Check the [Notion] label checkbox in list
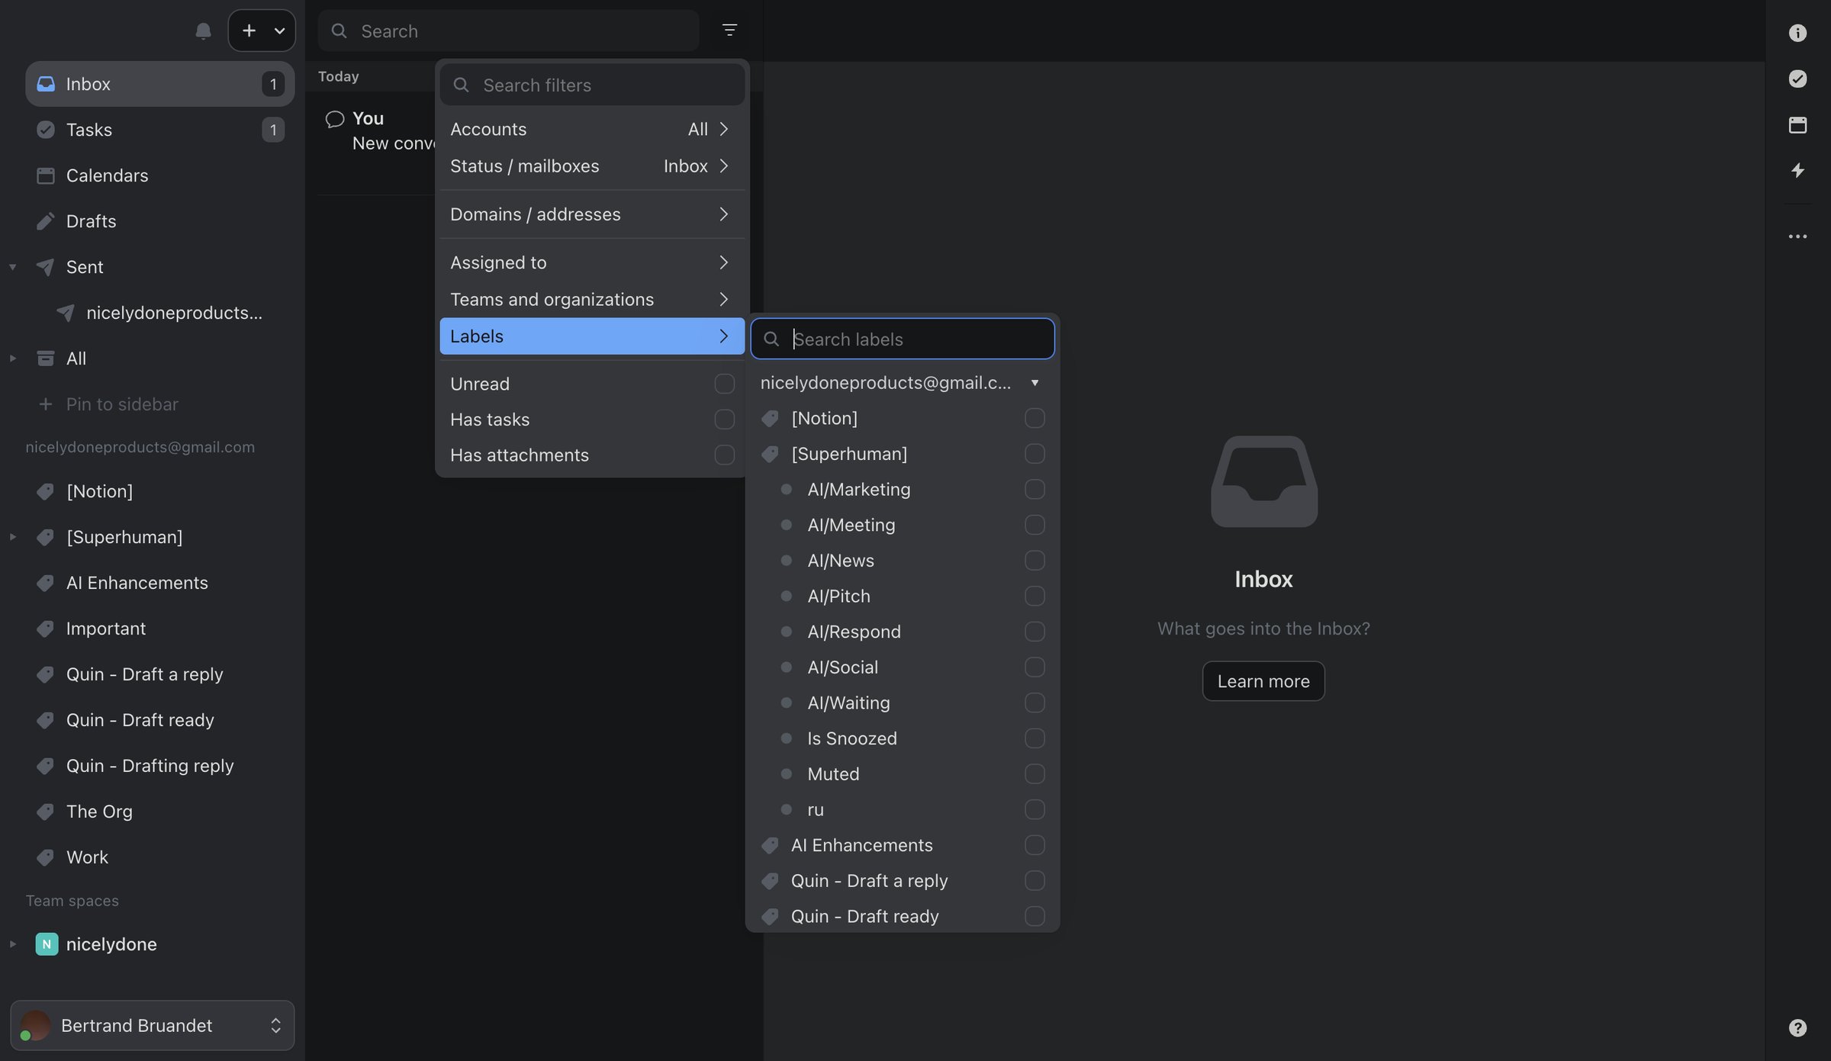Image resolution: width=1831 pixels, height=1061 pixels. click(1035, 418)
